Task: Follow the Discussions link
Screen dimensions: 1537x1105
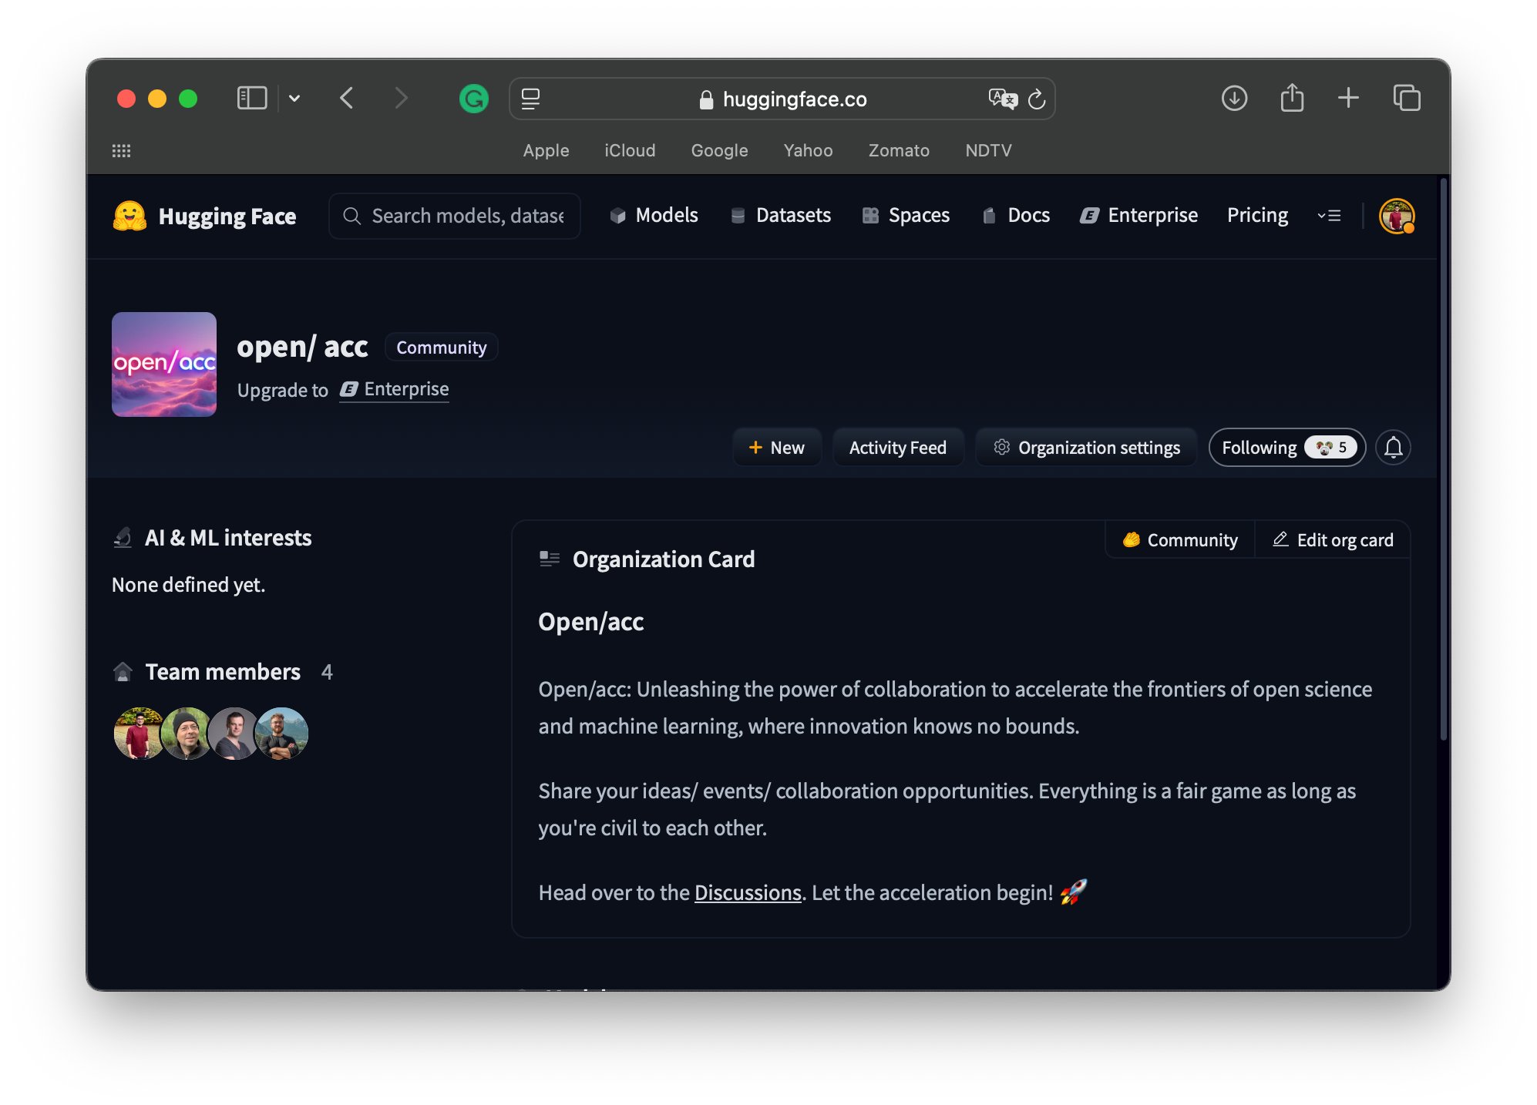Action: click(748, 892)
